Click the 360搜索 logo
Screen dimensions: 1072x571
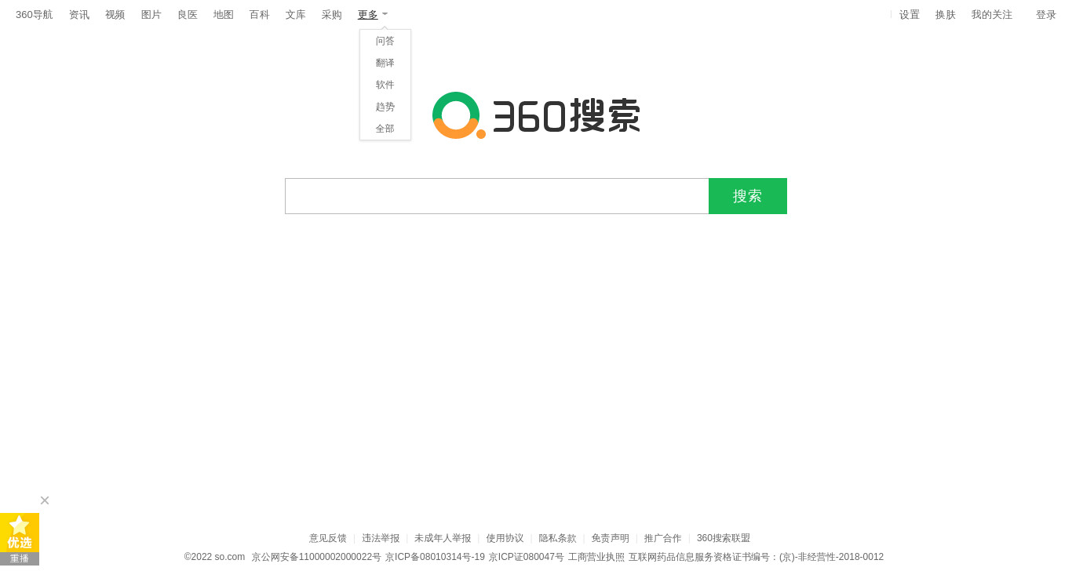[536, 115]
